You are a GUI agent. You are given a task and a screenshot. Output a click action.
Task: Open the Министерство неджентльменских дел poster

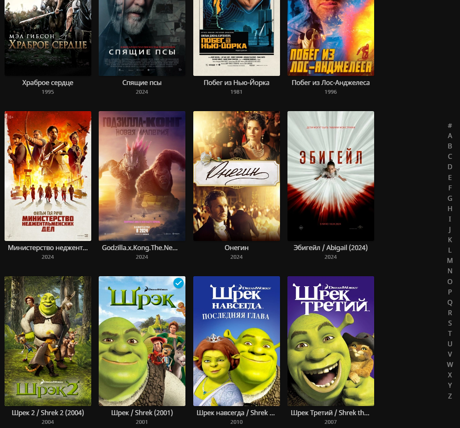pos(48,176)
